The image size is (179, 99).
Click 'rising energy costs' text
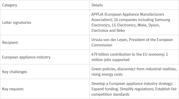(107, 74)
